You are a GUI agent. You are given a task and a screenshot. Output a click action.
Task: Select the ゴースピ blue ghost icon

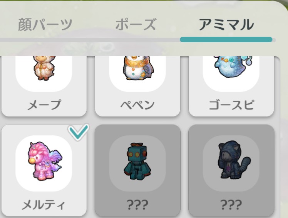(233, 67)
